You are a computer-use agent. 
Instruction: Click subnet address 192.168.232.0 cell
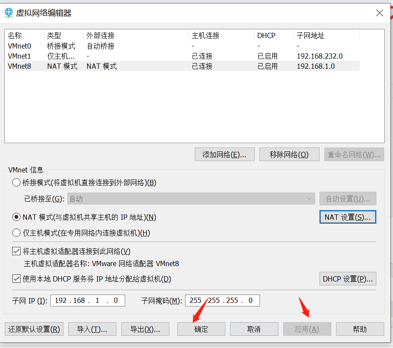tap(319, 56)
